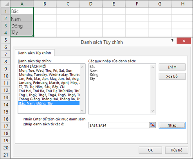The height and width of the screenshot is (159, 193).
Task: Select column F header
Action: 137,4
